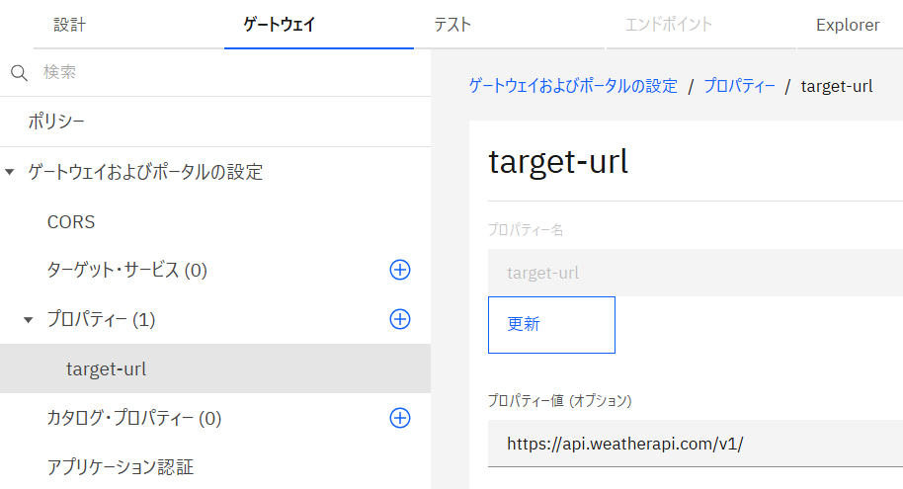The width and height of the screenshot is (903, 489).
Task: Edit the プロパティー値 URL field
Action: pyautogui.click(x=696, y=443)
